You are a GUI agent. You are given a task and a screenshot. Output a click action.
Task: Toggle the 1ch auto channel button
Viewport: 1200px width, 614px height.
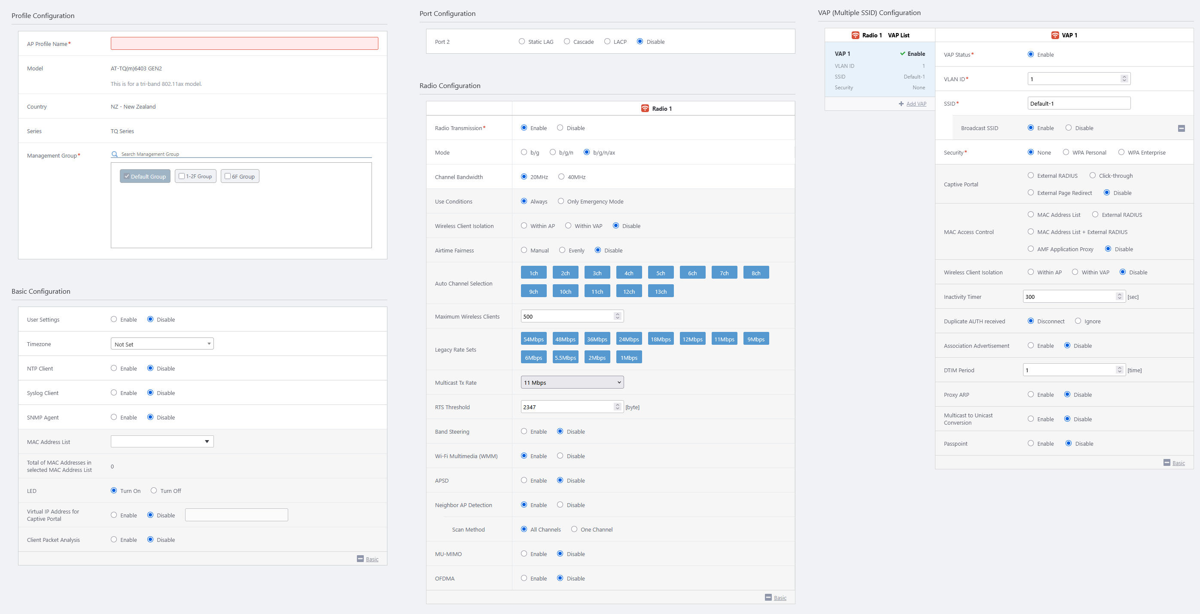tap(534, 273)
